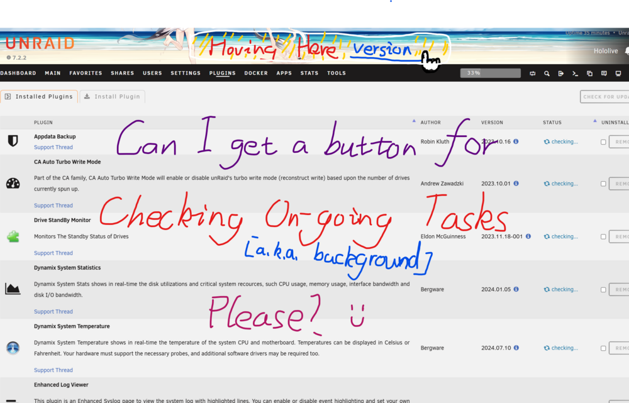Click the checking status for Appdata Backup
The height and width of the screenshot is (403, 629).
coord(561,141)
